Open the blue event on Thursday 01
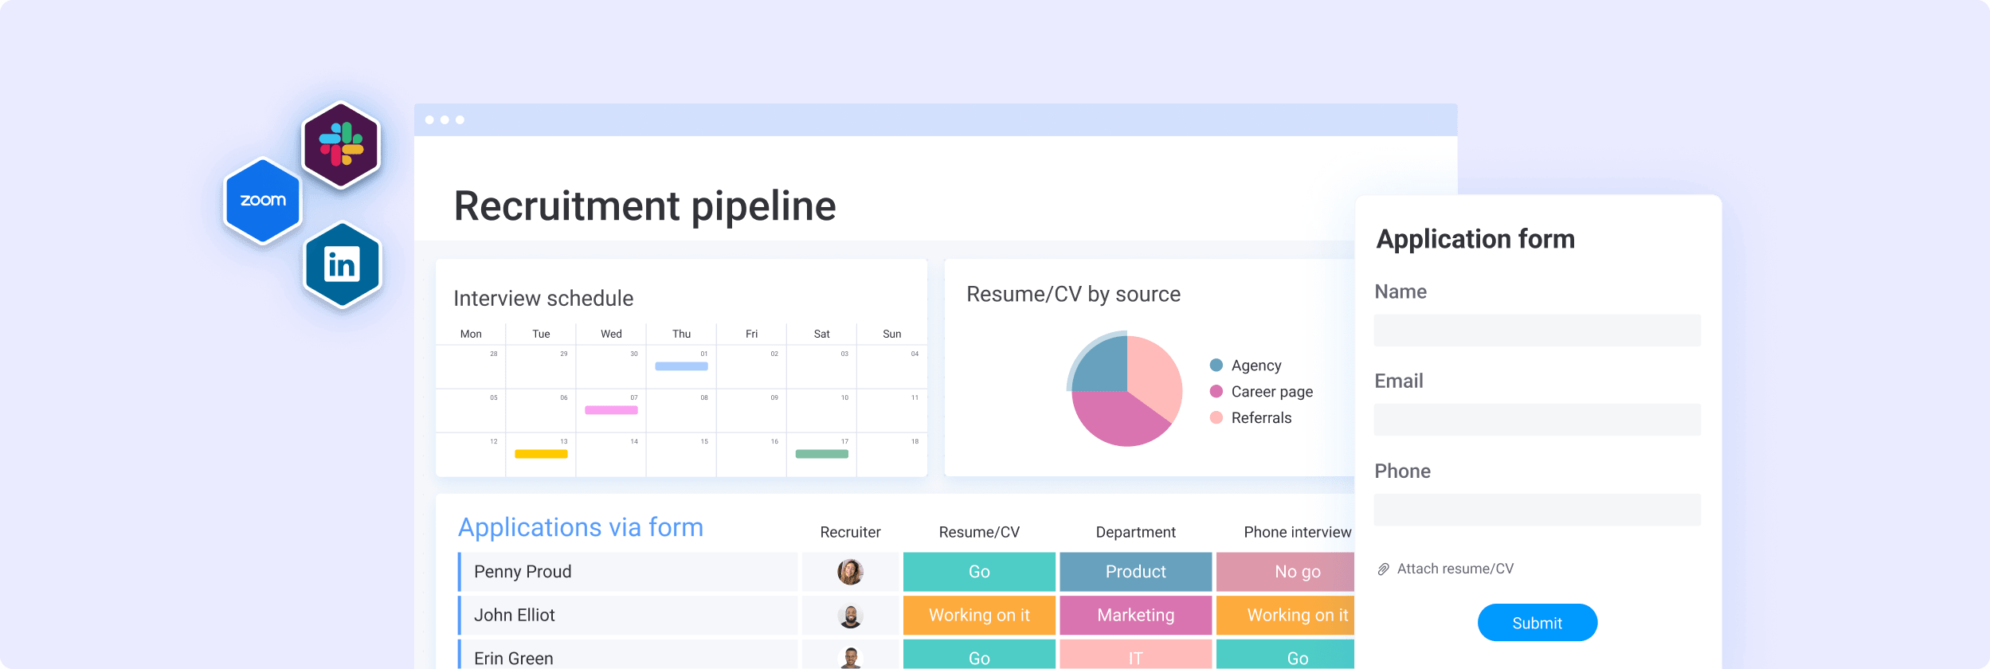This screenshot has height=669, width=1990. click(681, 366)
